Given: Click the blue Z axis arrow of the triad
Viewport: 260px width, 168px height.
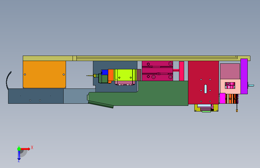Looking at the screenshot, I should point(19,155).
